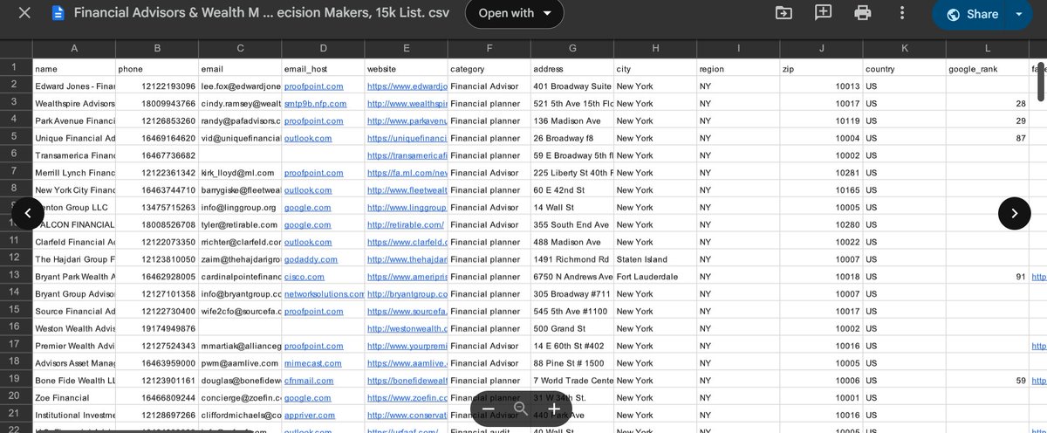
Task: Go to previous file with left arrow
Action: (x=28, y=212)
